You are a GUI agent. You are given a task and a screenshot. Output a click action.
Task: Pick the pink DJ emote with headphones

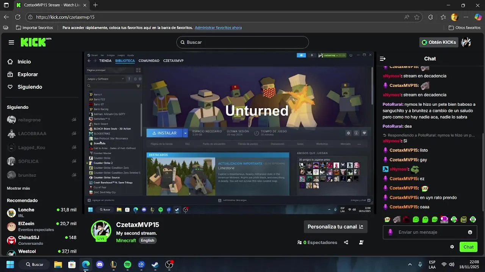pos(444,219)
